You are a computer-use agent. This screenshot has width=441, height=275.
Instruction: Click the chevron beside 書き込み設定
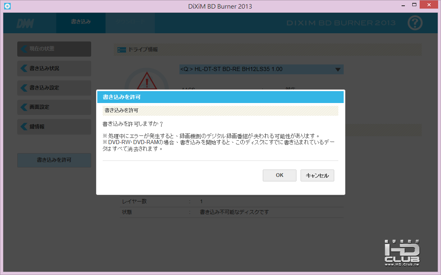(24, 88)
